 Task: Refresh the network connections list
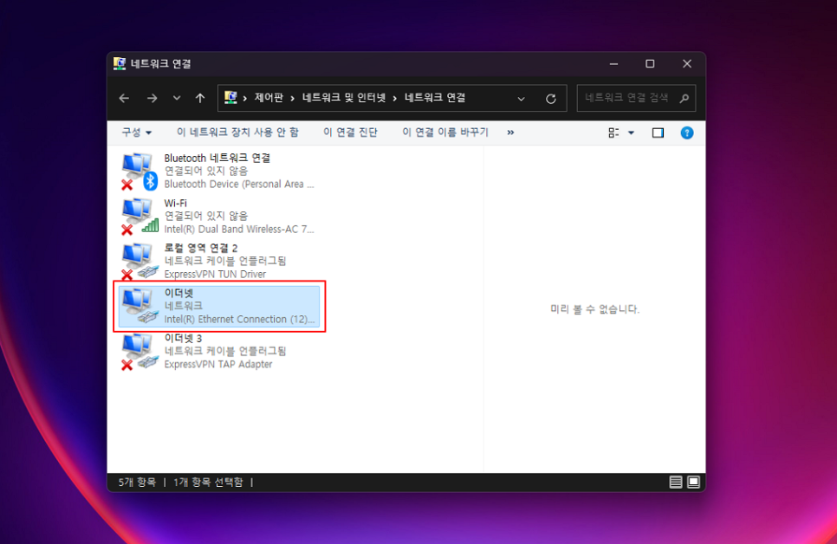551,99
